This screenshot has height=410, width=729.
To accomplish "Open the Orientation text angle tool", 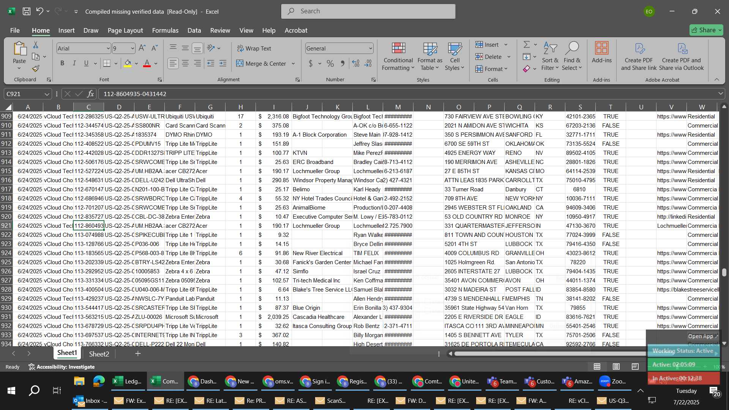I will pyautogui.click(x=211, y=48).
